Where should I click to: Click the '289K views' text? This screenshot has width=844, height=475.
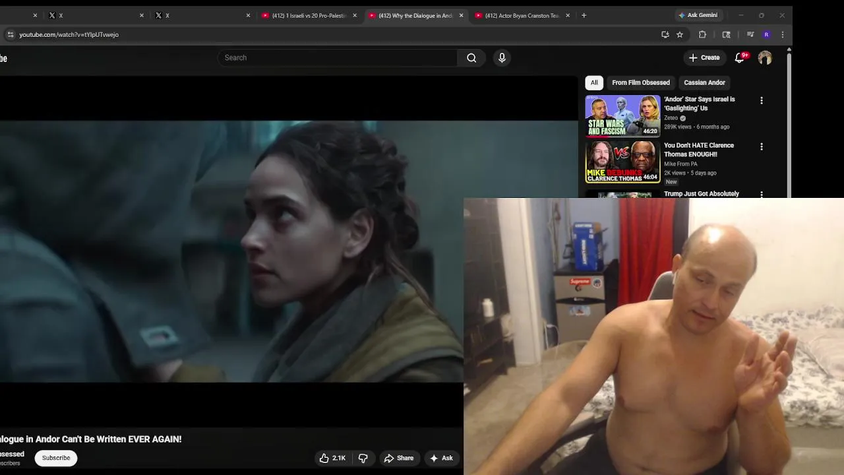(x=677, y=127)
